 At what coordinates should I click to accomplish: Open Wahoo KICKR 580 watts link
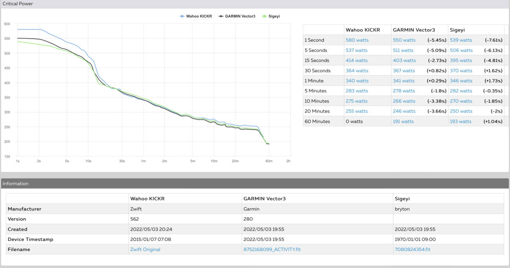click(x=357, y=40)
